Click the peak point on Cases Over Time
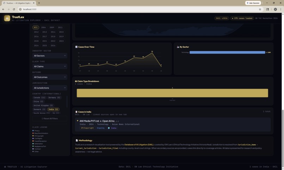284x170 pixels. pyautogui.click(x=152, y=53)
